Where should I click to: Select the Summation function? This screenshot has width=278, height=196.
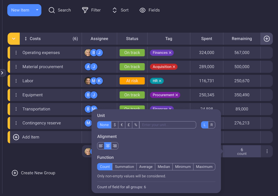pyautogui.click(x=124, y=167)
